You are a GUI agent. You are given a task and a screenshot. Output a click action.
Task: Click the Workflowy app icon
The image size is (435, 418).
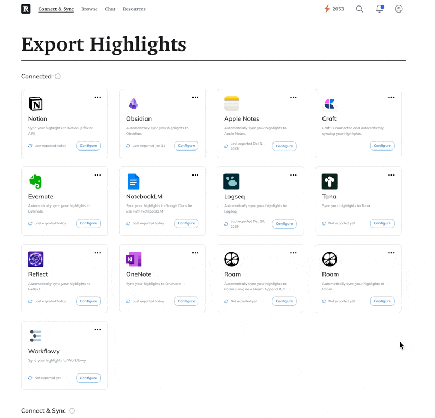click(x=36, y=336)
